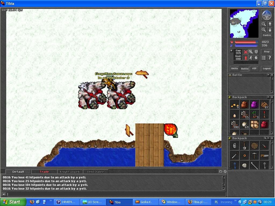The image size is (275, 206).
Task: Expand the inventory with the plus button
Action: click(x=231, y=51)
